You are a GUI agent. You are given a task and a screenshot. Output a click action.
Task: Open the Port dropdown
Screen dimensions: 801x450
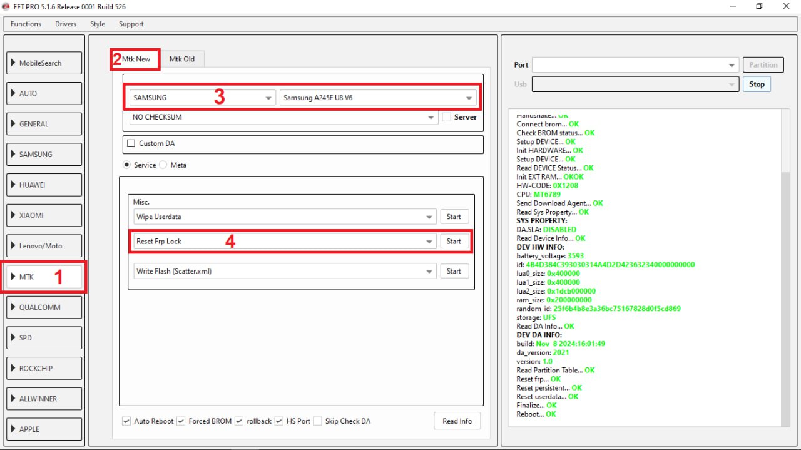tap(635, 65)
